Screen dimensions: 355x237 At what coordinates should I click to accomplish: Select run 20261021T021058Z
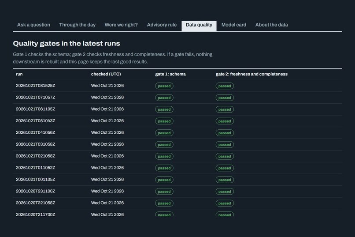pyautogui.click(x=36, y=156)
